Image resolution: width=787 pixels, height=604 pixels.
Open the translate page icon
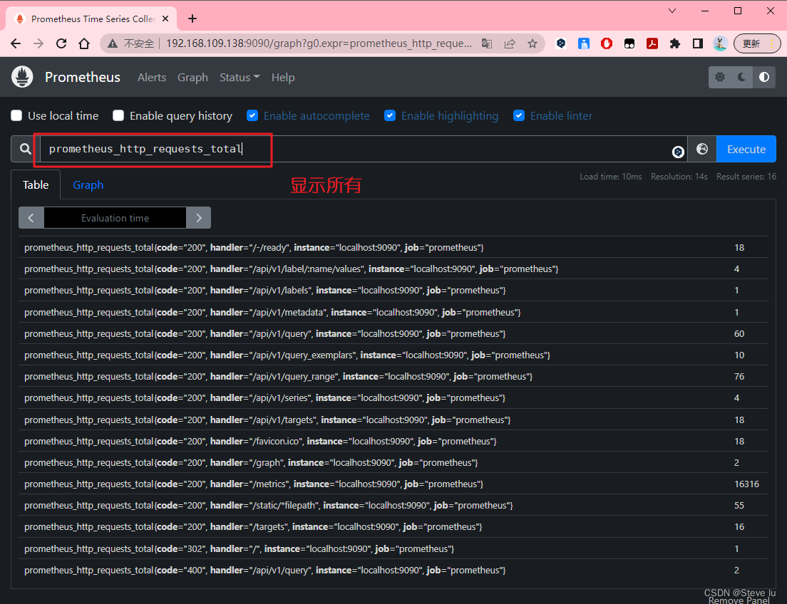(487, 43)
